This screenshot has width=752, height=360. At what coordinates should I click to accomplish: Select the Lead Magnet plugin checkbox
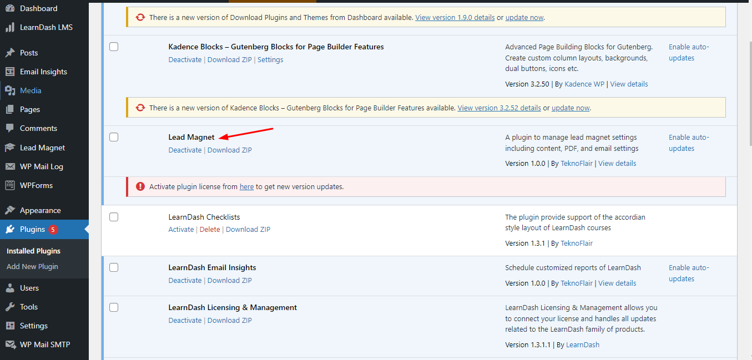click(114, 137)
